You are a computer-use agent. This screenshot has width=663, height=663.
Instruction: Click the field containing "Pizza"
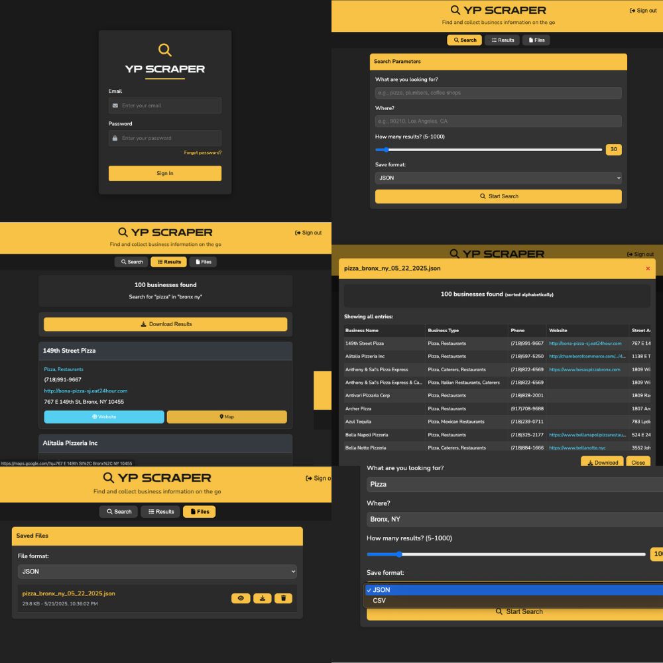coord(514,484)
